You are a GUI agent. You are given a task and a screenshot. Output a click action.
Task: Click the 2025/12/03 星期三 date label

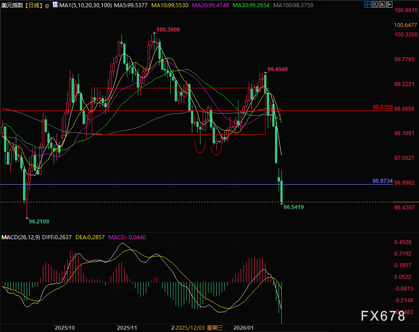(x=199, y=327)
